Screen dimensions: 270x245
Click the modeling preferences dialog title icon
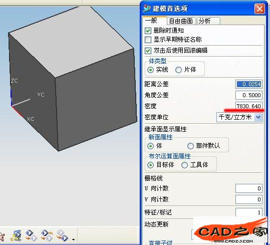coord(146,9)
